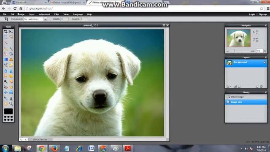Select the Wand tool

coord(5,42)
